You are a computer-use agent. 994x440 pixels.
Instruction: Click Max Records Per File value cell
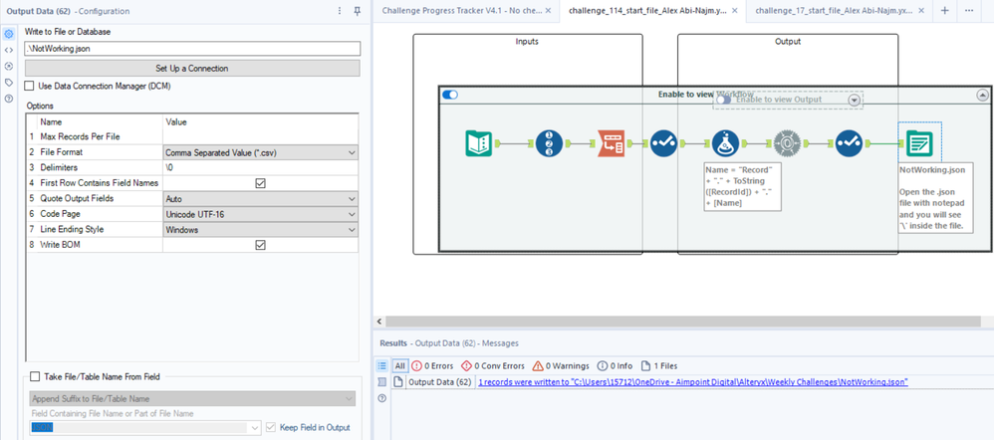pos(260,137)
